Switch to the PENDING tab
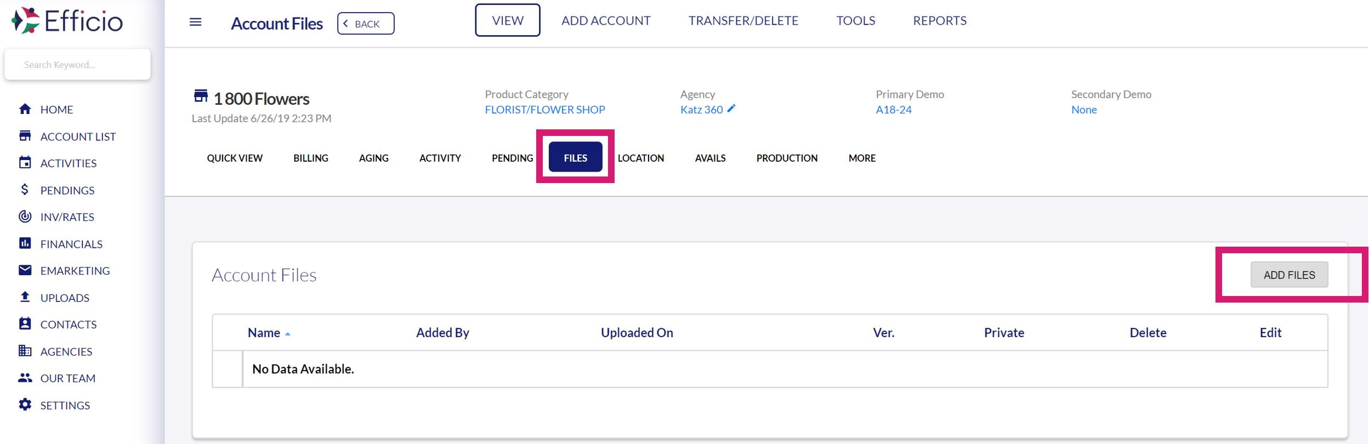 coord(513,158)
